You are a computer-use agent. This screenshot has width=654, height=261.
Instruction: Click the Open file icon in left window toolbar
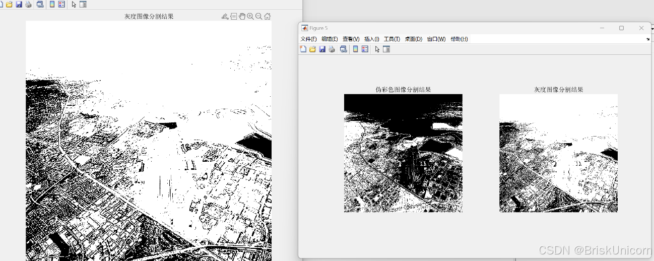coord(9,5)
